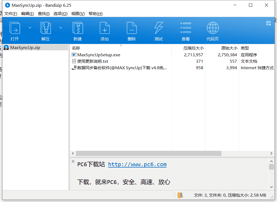Click the archive icon in status bar

[180, 195]
